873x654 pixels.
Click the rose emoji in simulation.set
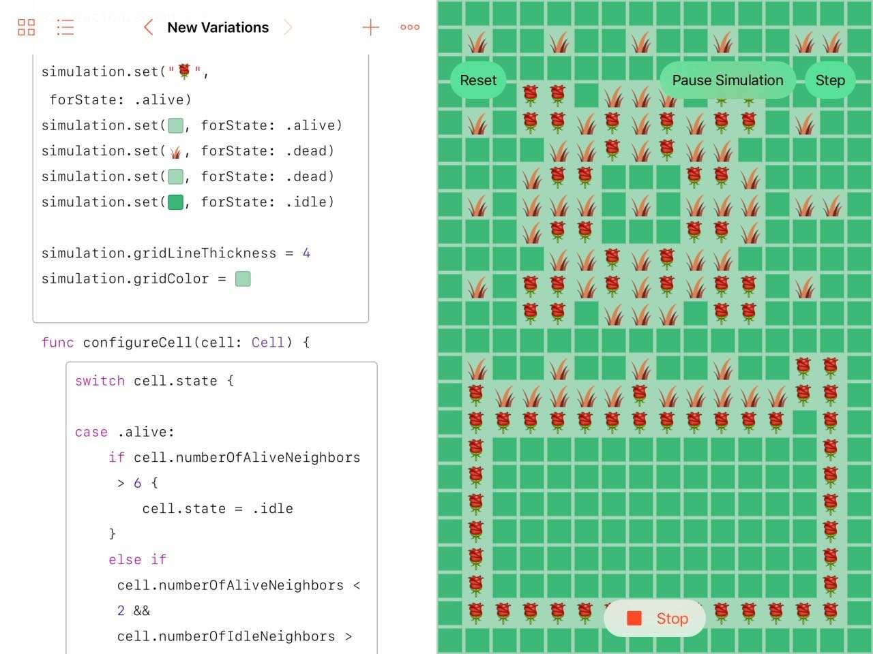(x=184, y=72)
